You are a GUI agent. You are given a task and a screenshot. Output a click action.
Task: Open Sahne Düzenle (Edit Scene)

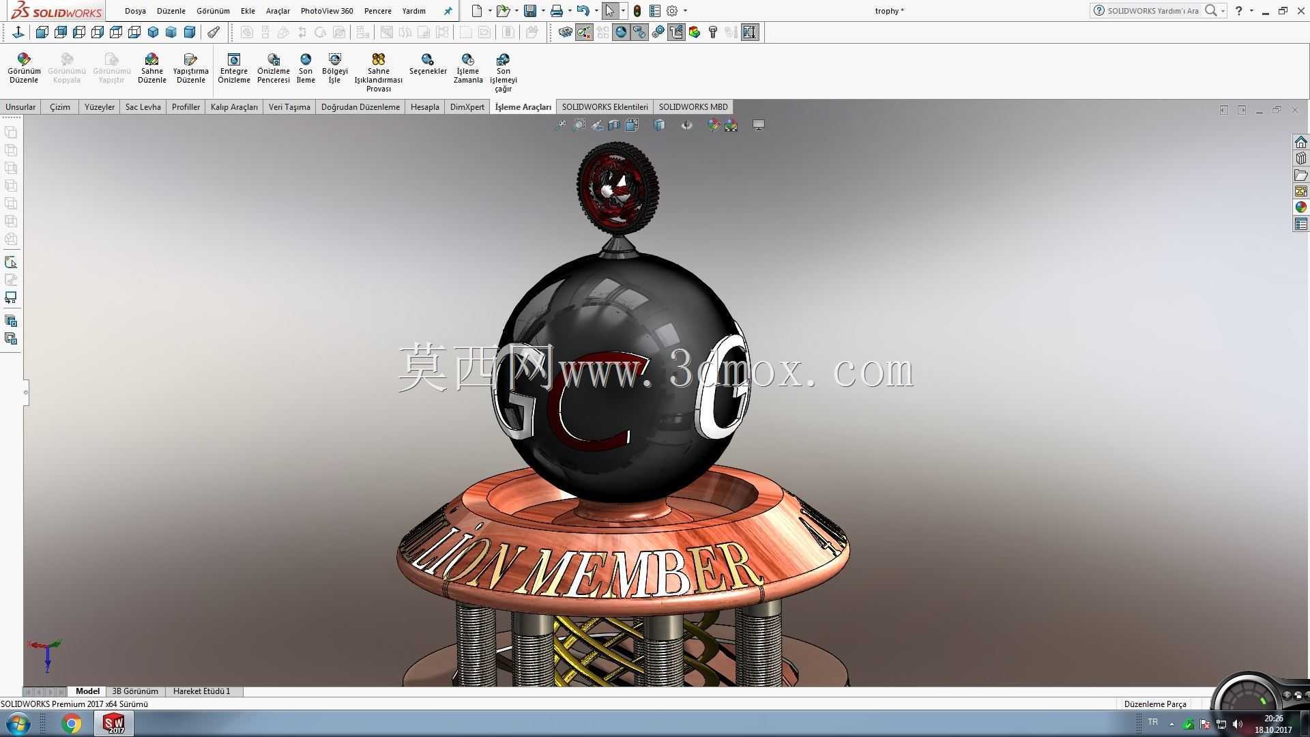pos(152,68)
